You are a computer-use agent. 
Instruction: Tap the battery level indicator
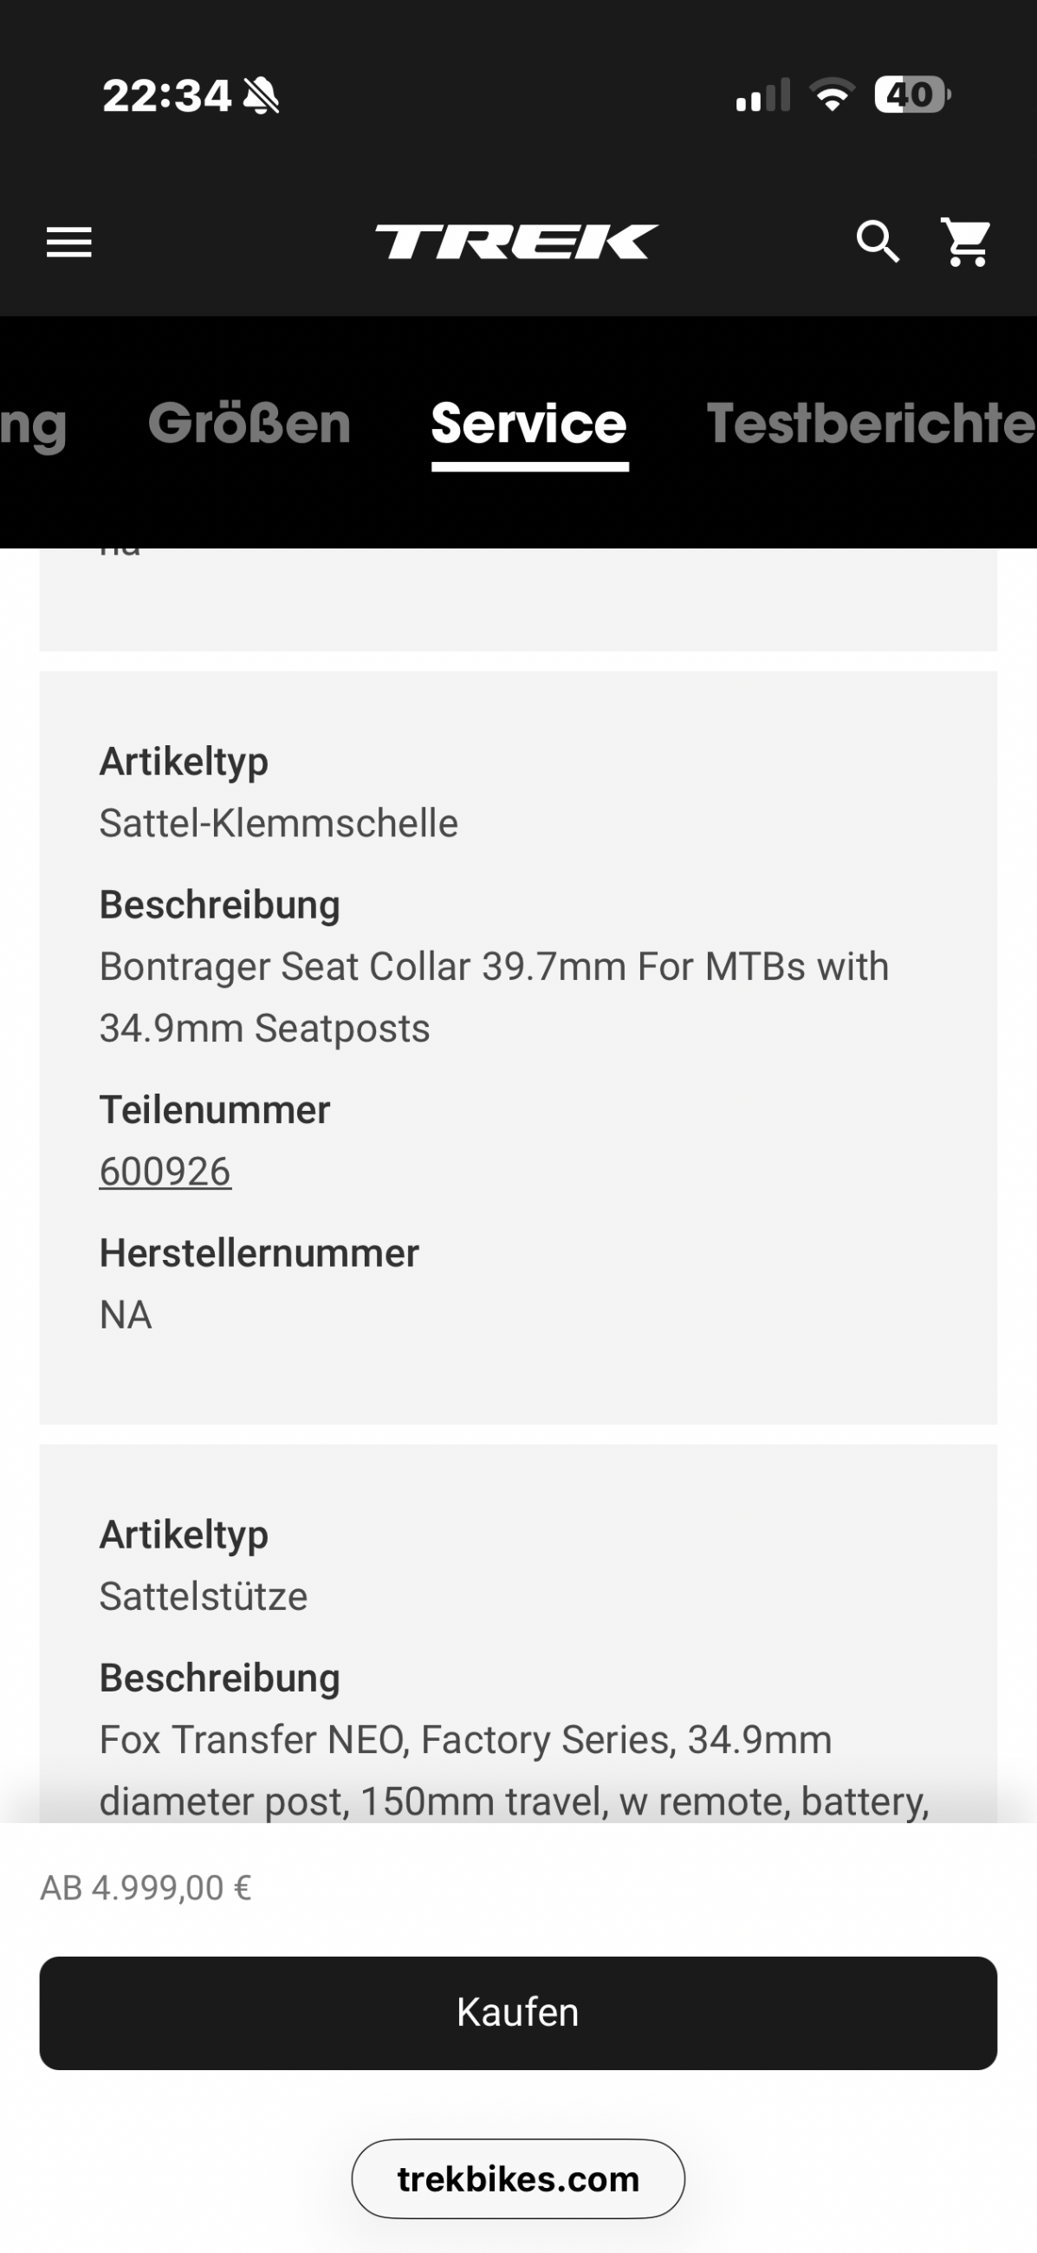[x=912, y=94]
